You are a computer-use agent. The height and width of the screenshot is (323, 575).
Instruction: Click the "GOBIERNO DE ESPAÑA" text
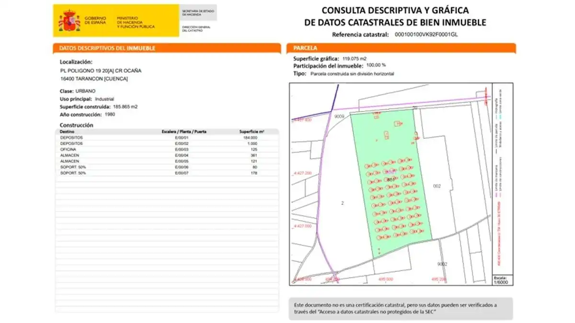coord(96,21)
